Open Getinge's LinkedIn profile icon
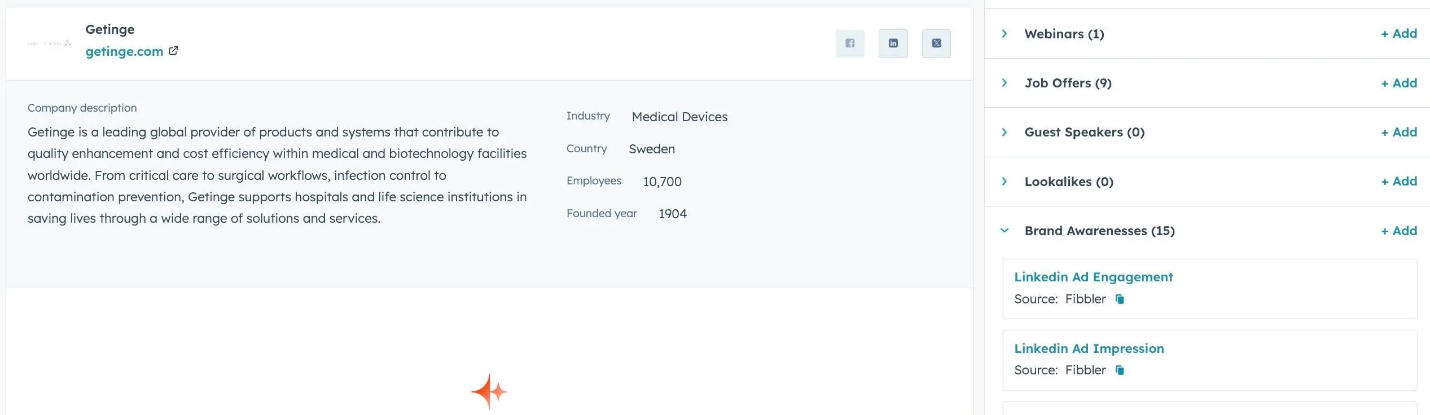The height and width of the screenshot is (415, 1430). tap(893, 43)
